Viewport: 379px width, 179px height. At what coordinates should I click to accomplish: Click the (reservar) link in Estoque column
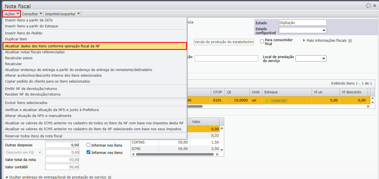tap(279, 100)
